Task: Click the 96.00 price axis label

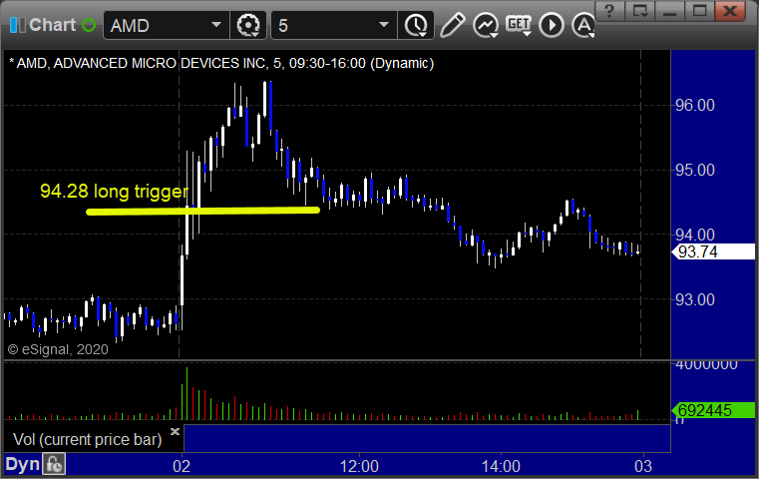Action: point(694,105)
